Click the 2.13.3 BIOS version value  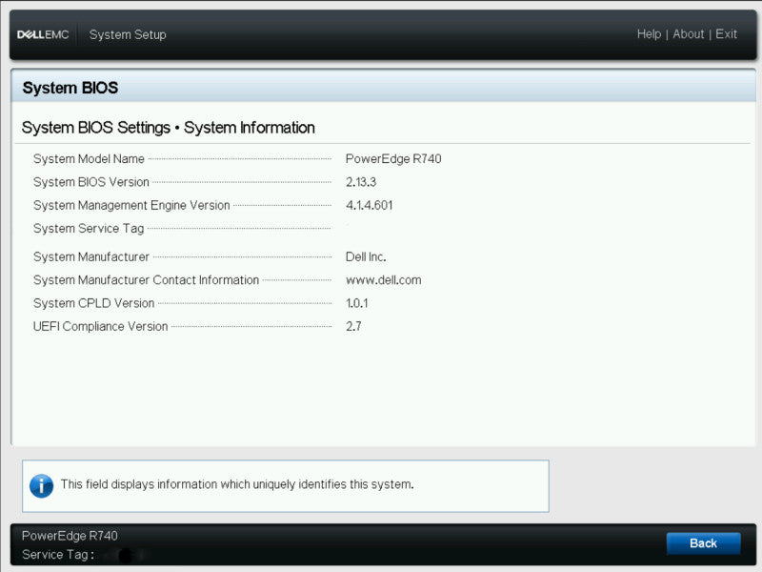(x=361, y=182)
